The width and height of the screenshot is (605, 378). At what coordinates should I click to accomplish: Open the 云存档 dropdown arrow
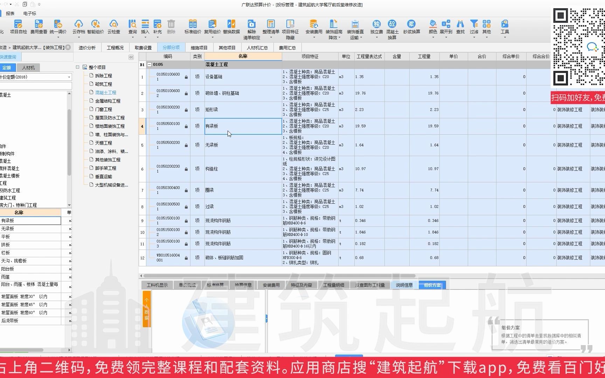point(79,37)
